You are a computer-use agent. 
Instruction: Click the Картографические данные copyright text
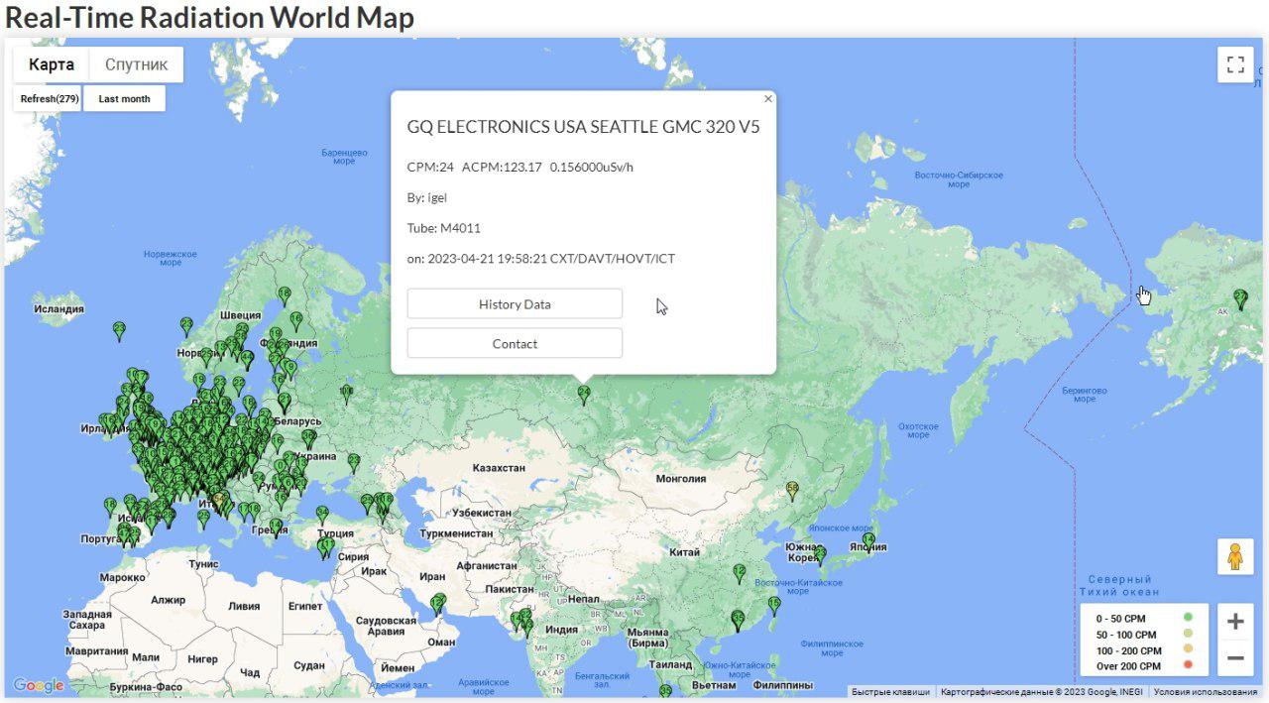point(1041,692)
